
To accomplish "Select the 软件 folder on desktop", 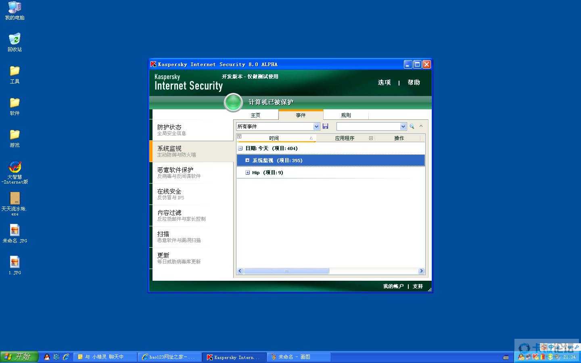I will click(15, 106).
